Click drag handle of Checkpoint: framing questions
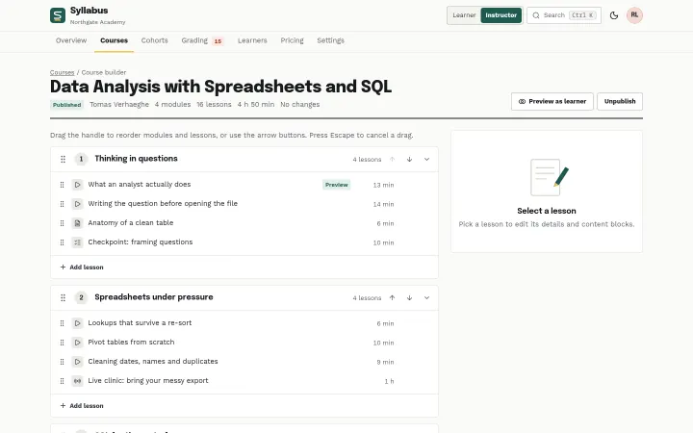Image resolution: width=693 pixels, height=433 pixels. click(x=62, y=242)
